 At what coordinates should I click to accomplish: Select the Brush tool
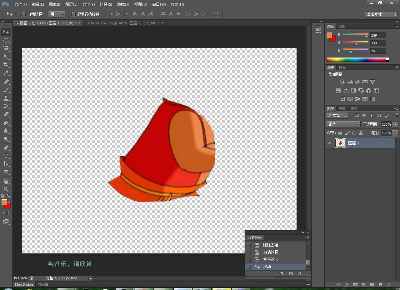(6, 90)
